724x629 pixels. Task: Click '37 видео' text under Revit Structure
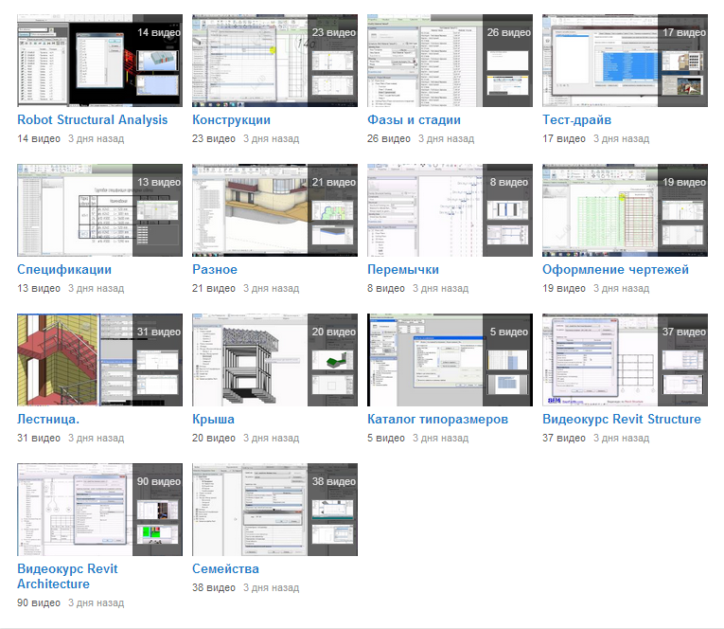[x=564, y=439]
